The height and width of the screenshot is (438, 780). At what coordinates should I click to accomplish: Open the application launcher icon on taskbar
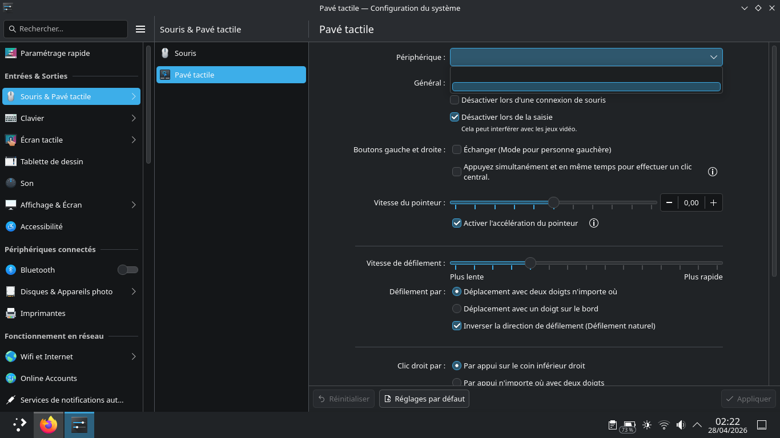click(20, 425)
